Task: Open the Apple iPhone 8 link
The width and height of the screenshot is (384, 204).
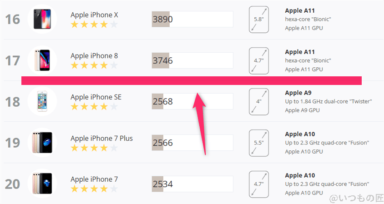Action: pos(94,56)
